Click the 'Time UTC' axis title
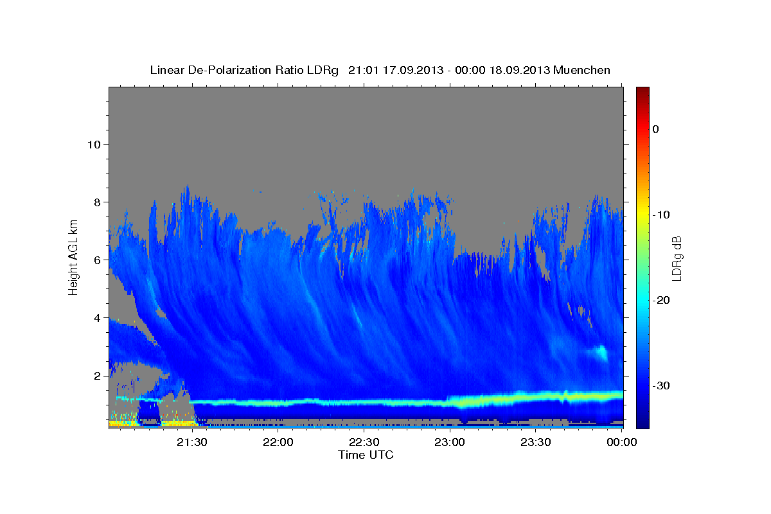 [366, 455]
